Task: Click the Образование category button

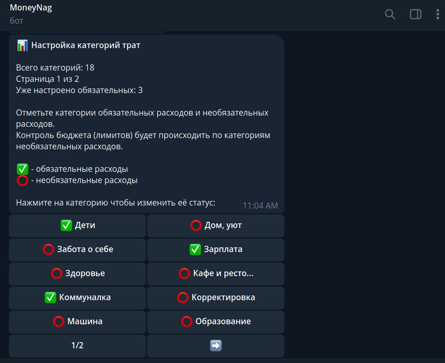Action: 216,322
